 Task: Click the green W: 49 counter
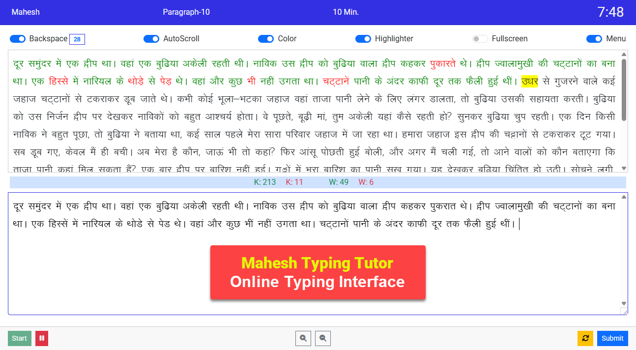(339, 182)
